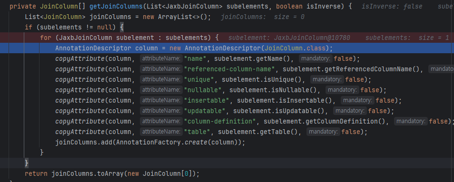Click the getJoinColumns method name
Viewport: 454px width, 182px height.
(x=117, y=6)
